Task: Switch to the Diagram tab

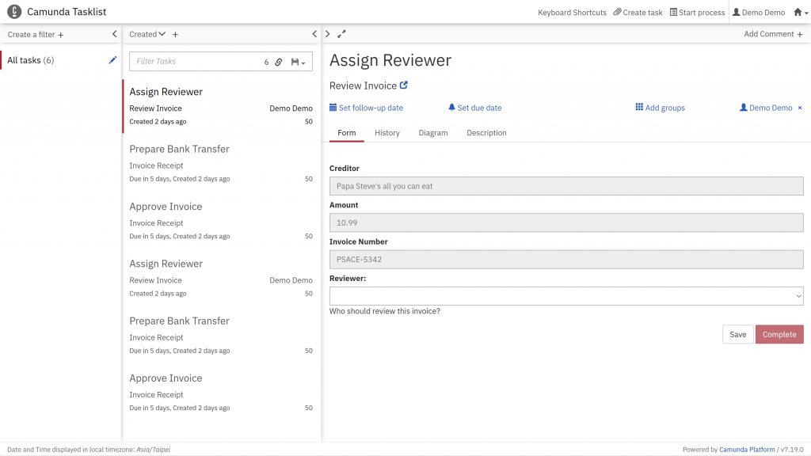Action: click(x=433, y=133)
